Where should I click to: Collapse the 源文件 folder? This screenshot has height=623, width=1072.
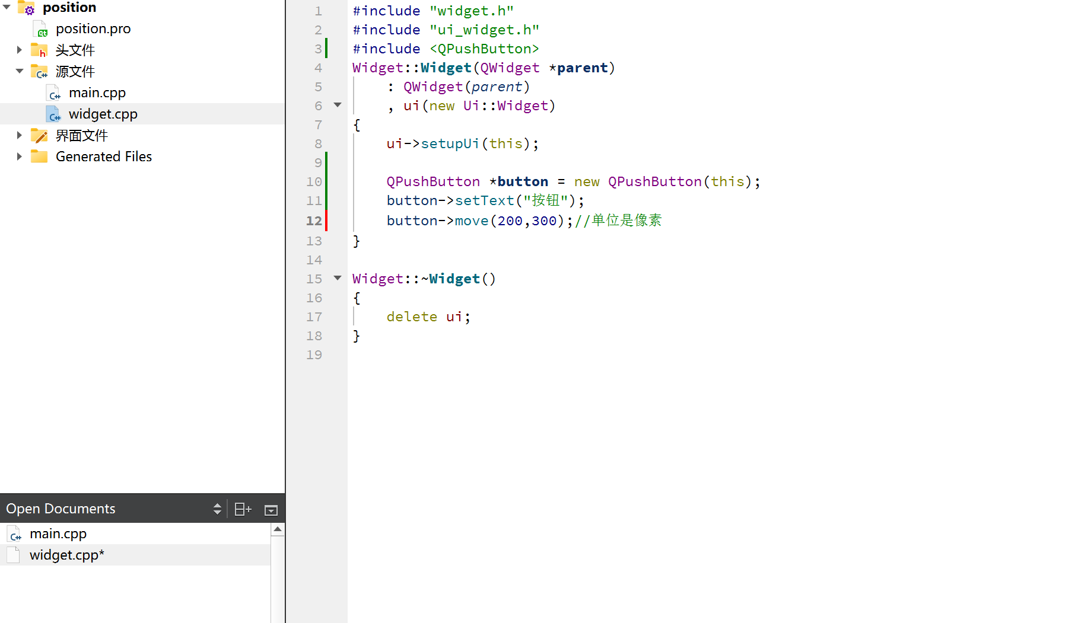click(19, 71)
